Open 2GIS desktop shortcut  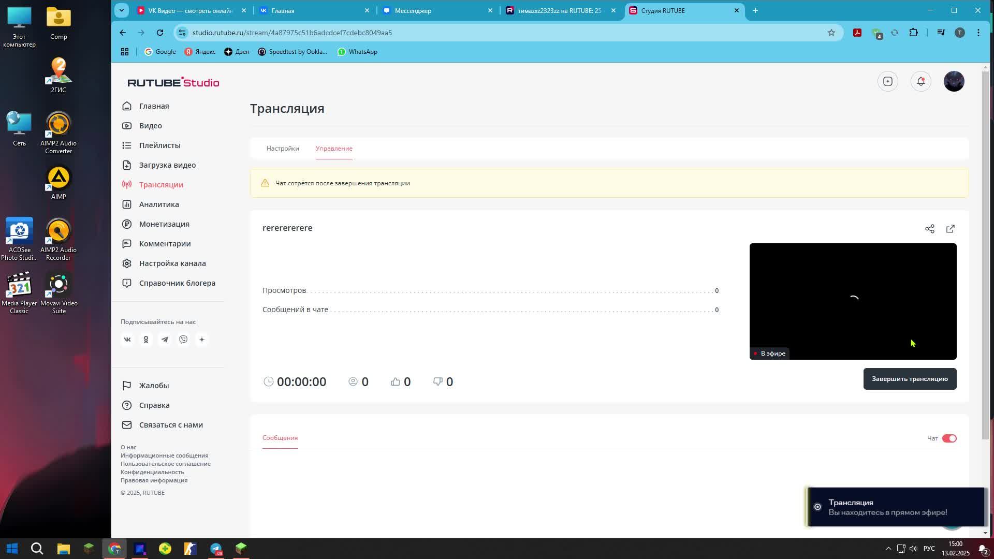coord(59,76)
